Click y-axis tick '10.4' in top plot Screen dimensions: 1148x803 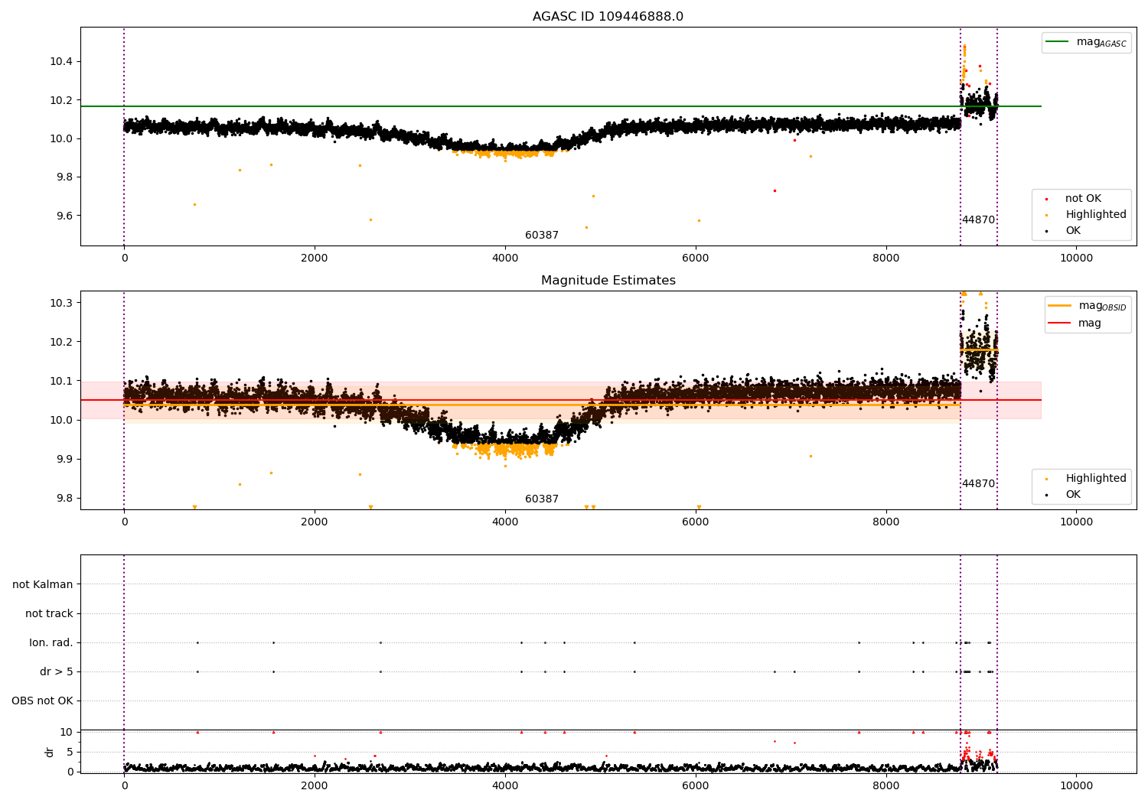tap(61, 61)
